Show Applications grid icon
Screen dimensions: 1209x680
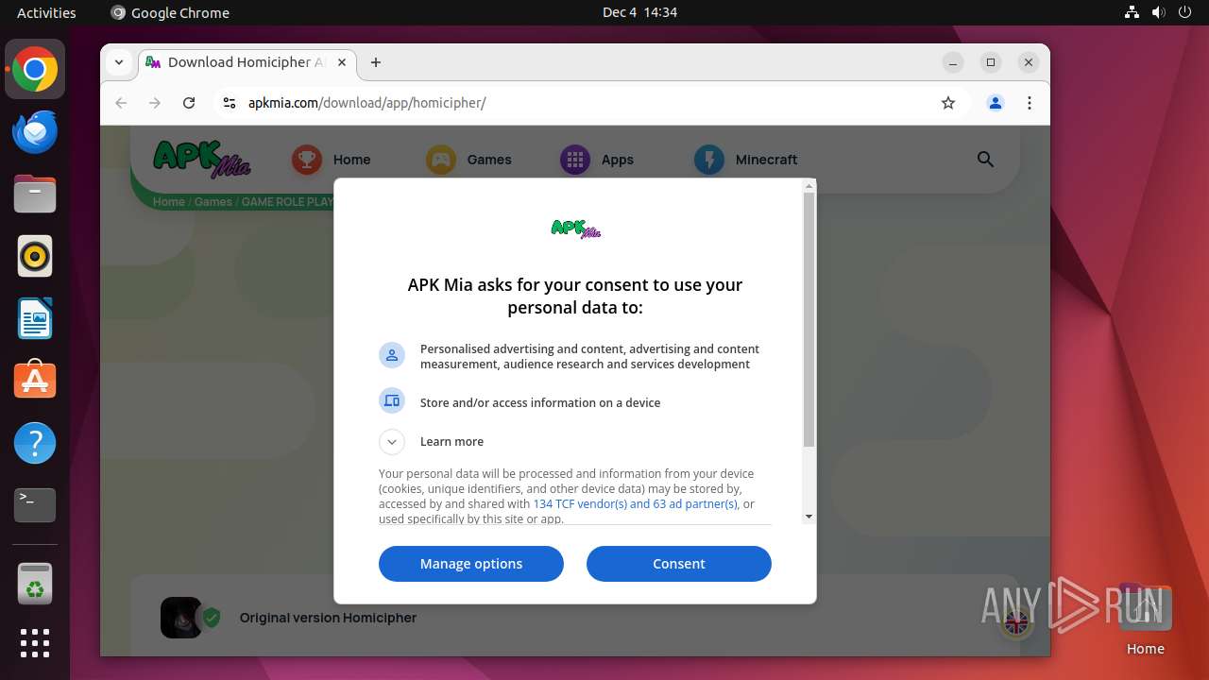click(35, 643)
